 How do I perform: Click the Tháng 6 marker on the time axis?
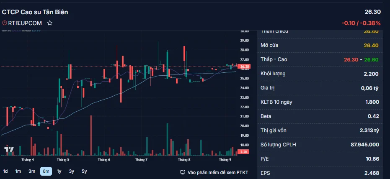[104, 159]
